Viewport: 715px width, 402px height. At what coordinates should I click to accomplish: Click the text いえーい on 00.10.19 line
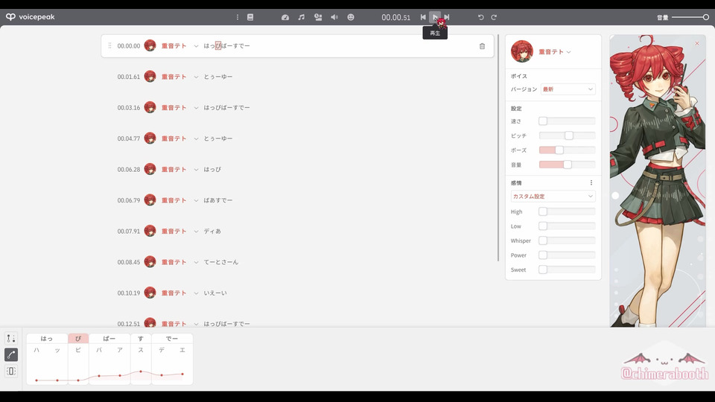click(x=215, y=293)
